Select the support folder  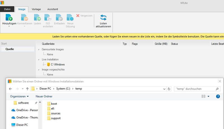point(54,118)
